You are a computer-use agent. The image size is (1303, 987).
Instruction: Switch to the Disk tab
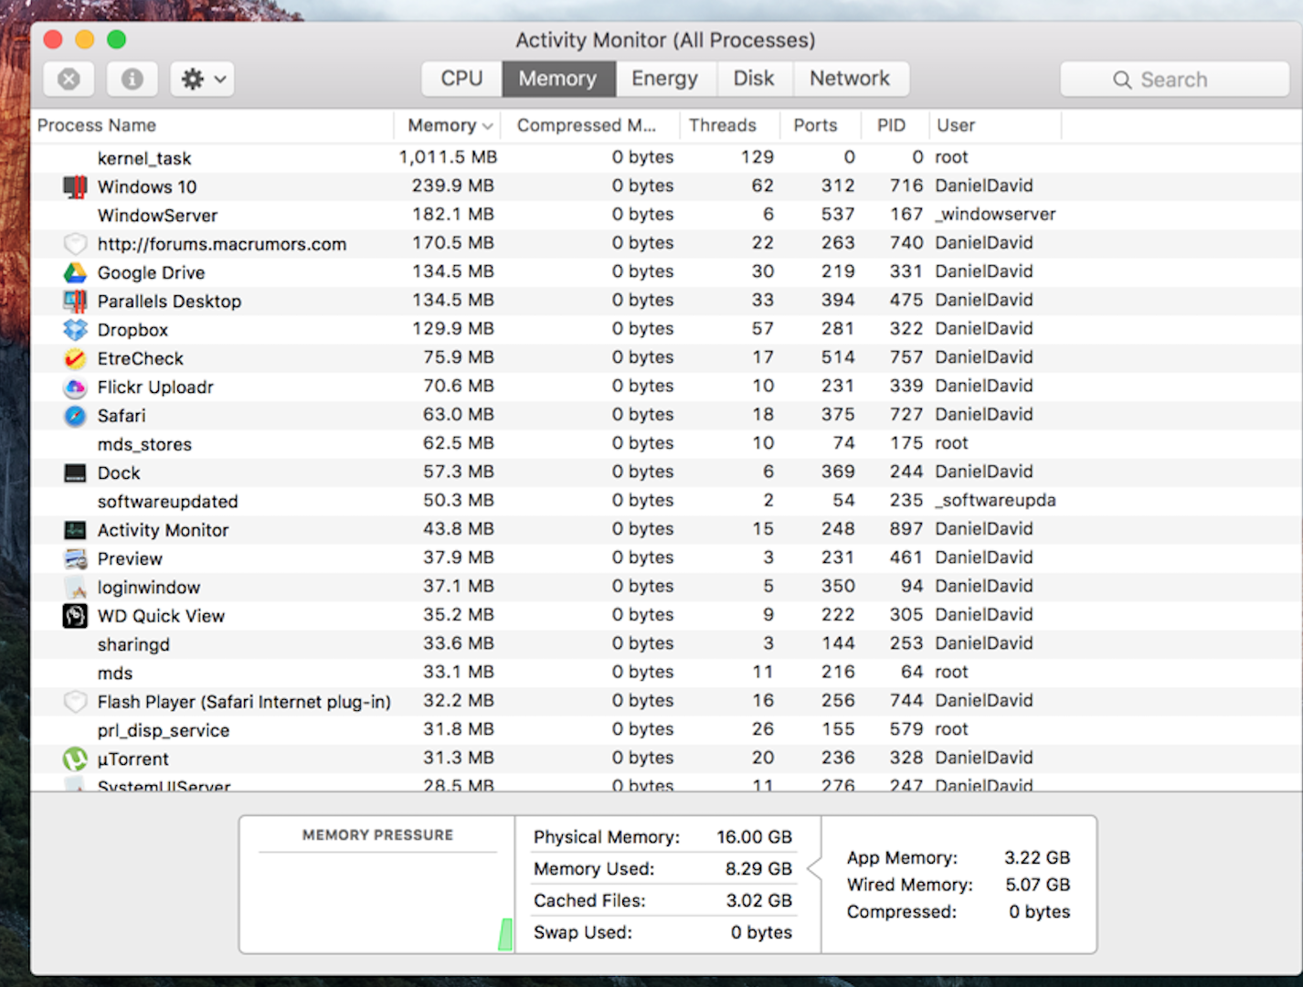pos(754,79)
